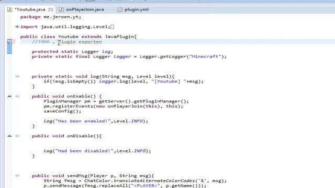Open the onPlayerJoin.java tab
The height and width of the screenshot is (188, 335).
[85, 9]
